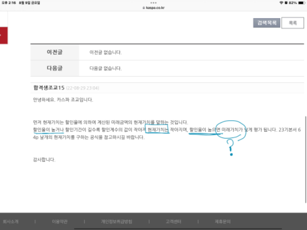Viewport: 307px width, 230px height.
Task: Tap the battery indicator icon
Action: click(300, 3)
